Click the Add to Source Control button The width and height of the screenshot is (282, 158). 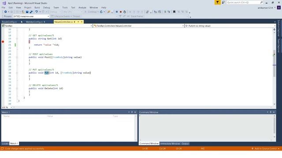click(x=266, y=149)
